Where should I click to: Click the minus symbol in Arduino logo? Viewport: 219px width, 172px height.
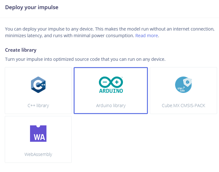[105, 82]
